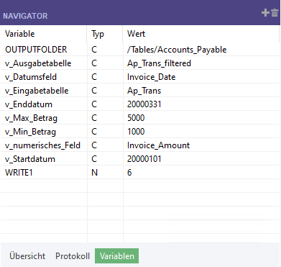Select the v_Ausgabetabelle variable
This screenshot has width=281, height=267.
[x=38, y=63]
